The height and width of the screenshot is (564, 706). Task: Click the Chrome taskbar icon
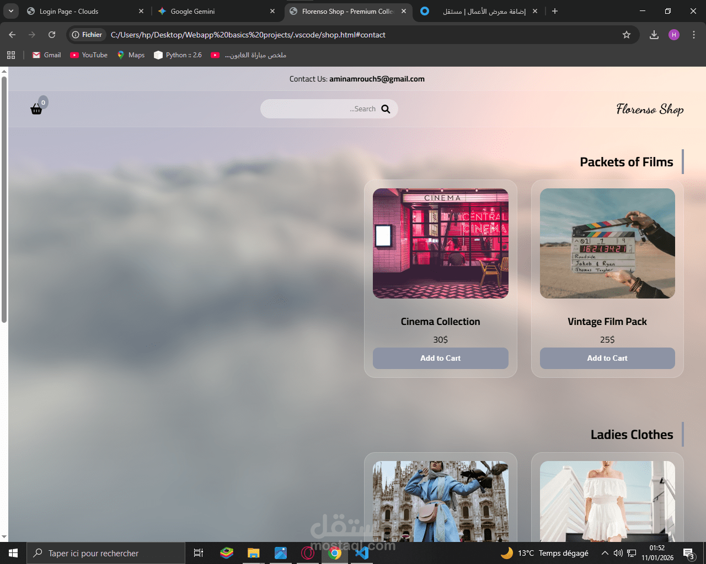coord(335,553)
